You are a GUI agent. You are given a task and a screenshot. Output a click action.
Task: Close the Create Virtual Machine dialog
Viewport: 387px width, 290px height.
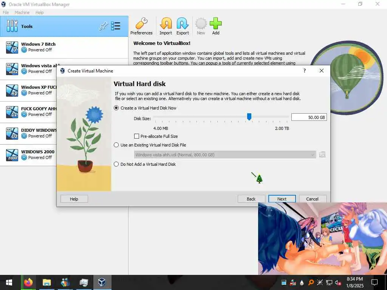322,71
